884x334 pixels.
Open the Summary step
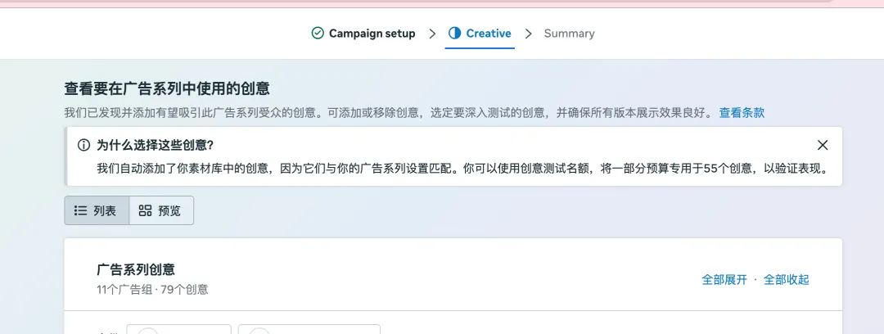(569, 34)
